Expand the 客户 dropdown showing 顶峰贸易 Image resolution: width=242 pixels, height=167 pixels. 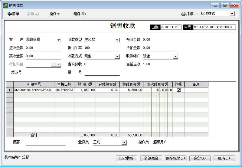click(58, 40)
